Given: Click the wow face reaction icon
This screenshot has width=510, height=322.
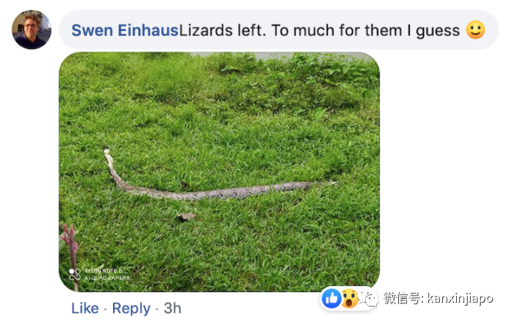Looking at the screenshot, I should (349, 298).
